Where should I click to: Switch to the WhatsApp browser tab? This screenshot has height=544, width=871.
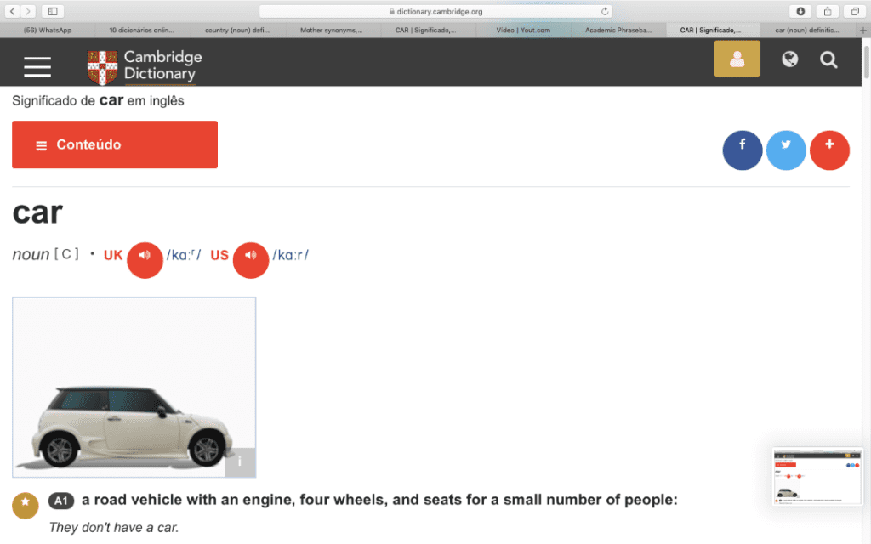point(48,30)
